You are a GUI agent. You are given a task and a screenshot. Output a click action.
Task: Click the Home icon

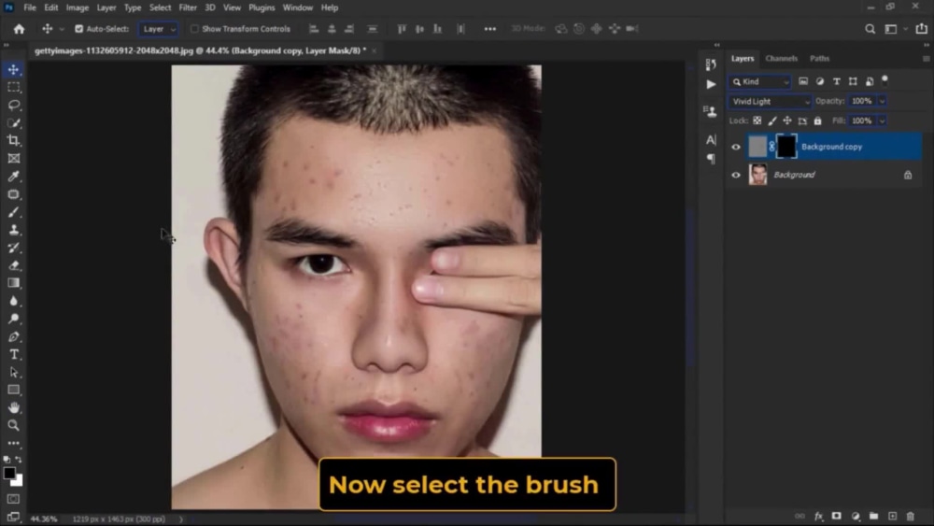tap(19, 29)
